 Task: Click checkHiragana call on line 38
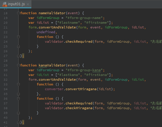pos(79,108)
